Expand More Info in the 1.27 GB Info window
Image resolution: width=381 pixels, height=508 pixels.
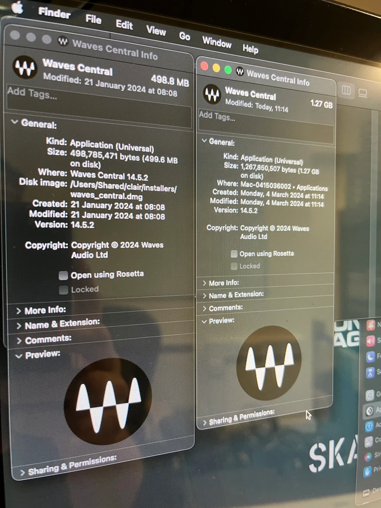coord(204,283)
